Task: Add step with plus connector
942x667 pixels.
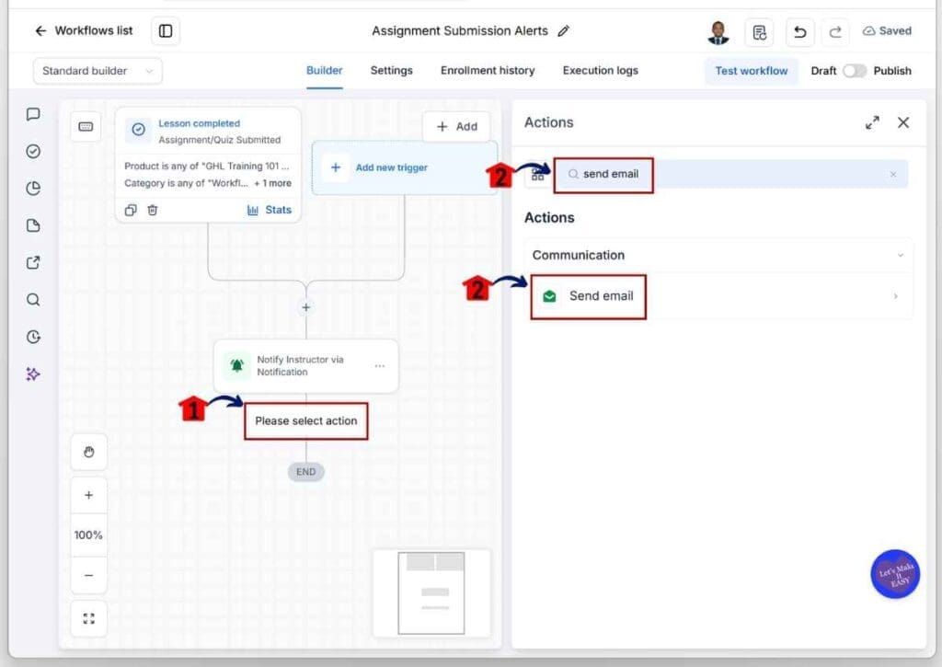Action: click(x=305, y=307)
